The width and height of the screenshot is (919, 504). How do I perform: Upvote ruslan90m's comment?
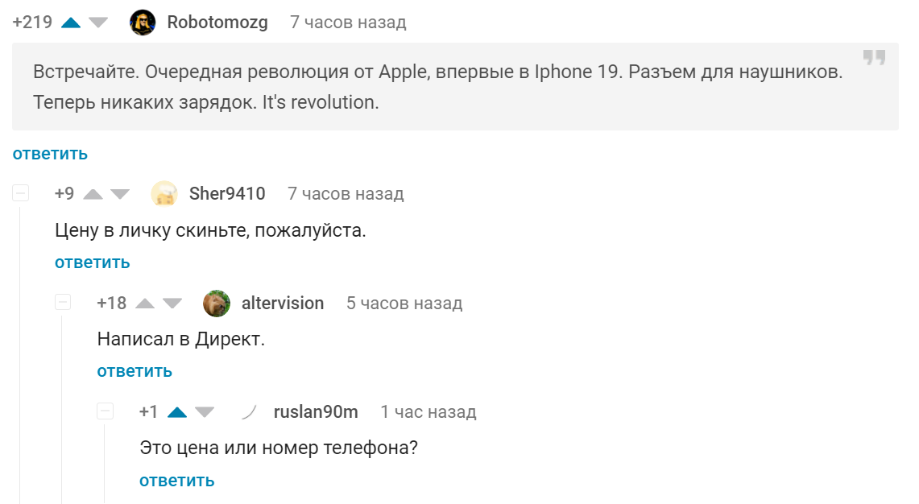click(x=177, y=412)
